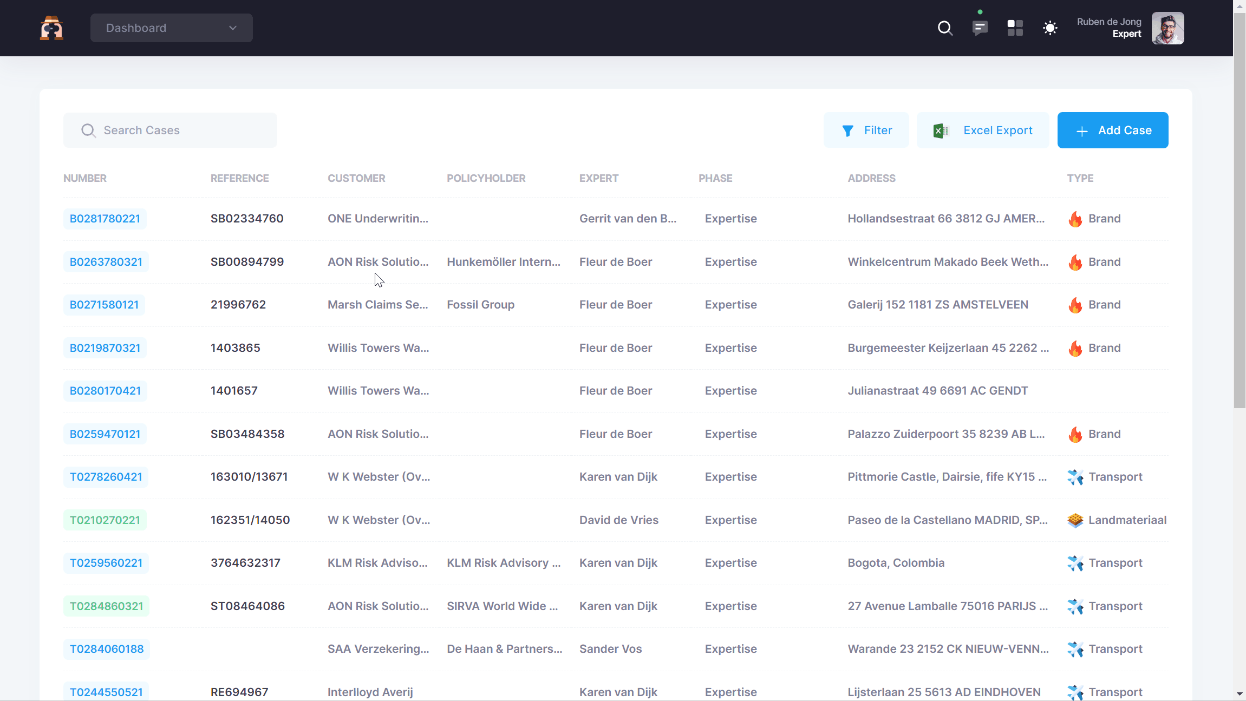The width and height of the screenshot is (1246, 701).
Task: Click reference 163010/13671
Action: pos(249,477)
